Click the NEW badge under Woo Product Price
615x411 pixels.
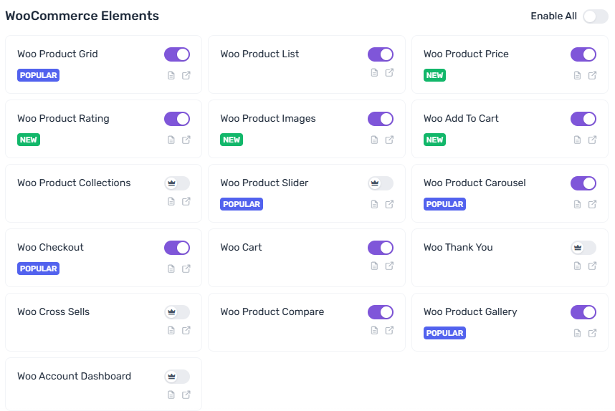tap(434, 75)
